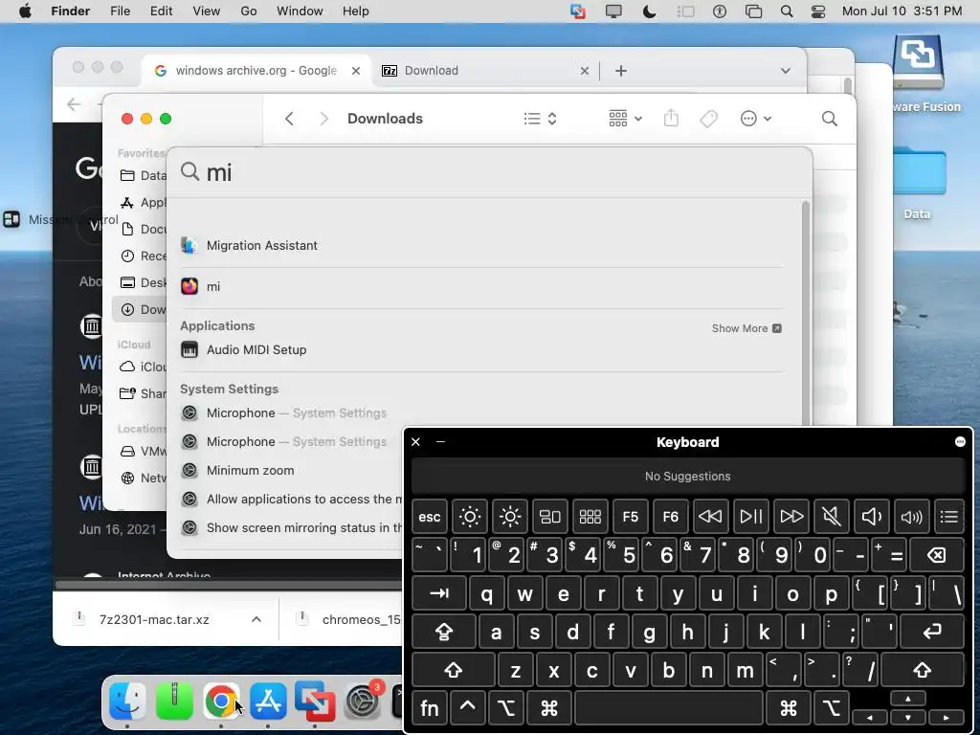This screenshot has width=980, height=735.
Task: Click Show More for Applications results
Action: (746, 328)
